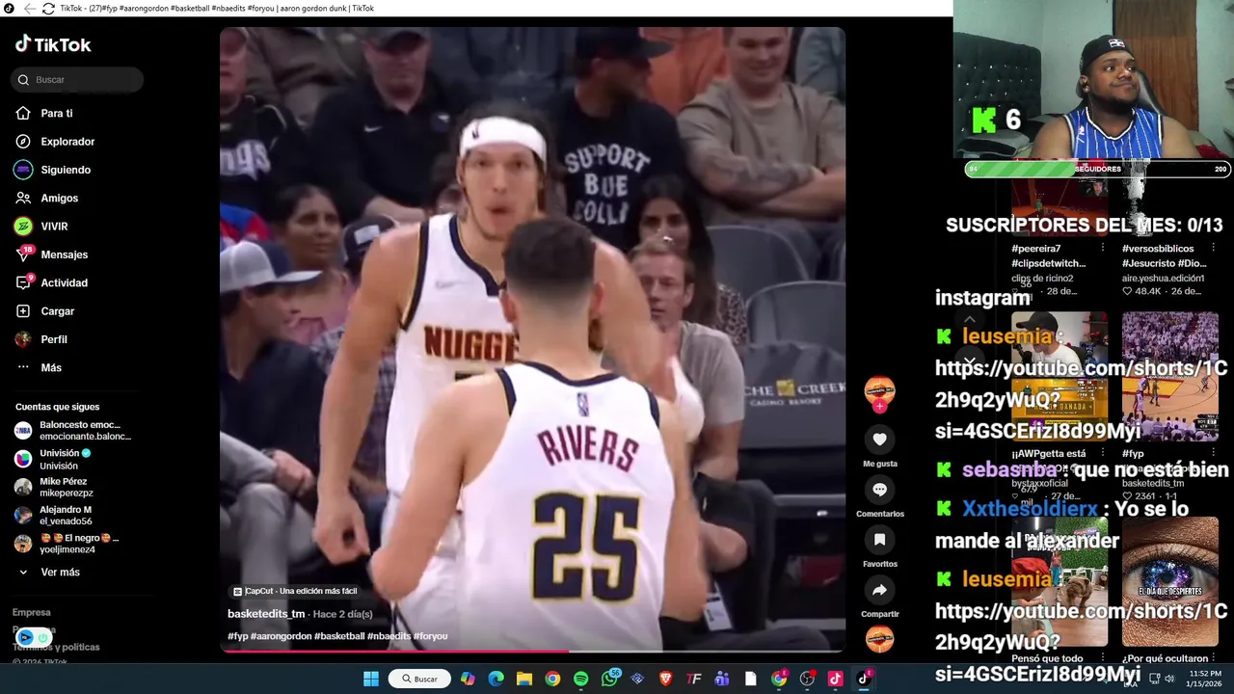Click the SEGUIDORES green progress bar
1234x694 pixels.
tap(1097, 169)
